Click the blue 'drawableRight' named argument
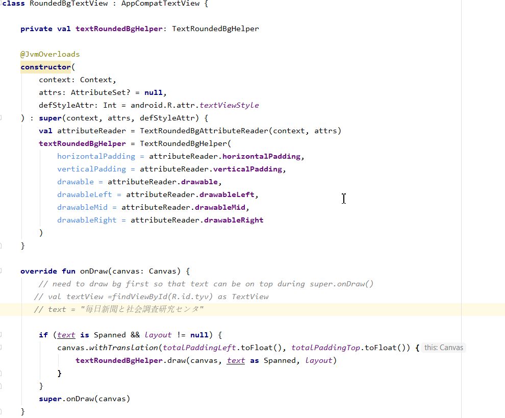 coord(87,220)
